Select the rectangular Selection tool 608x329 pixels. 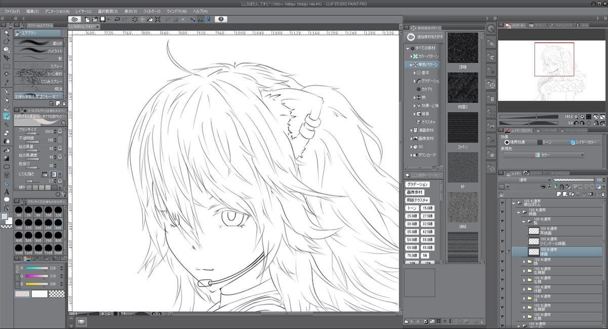coord(7,66)
